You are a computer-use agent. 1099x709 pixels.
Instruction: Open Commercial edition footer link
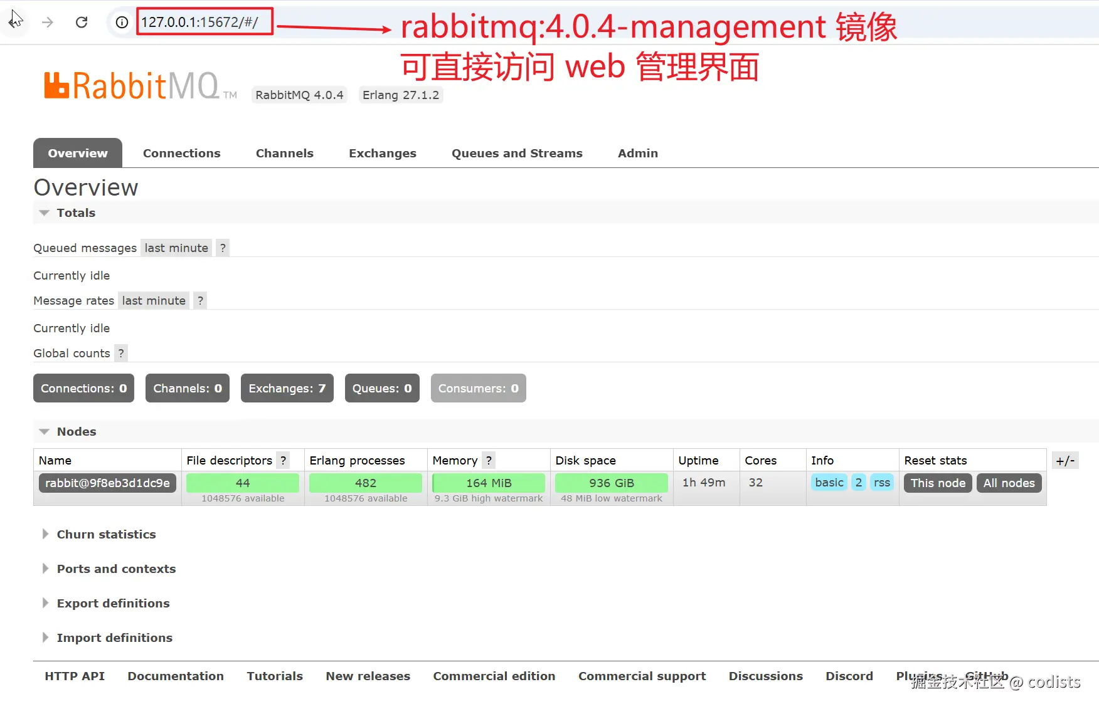(x=494, y=676)
